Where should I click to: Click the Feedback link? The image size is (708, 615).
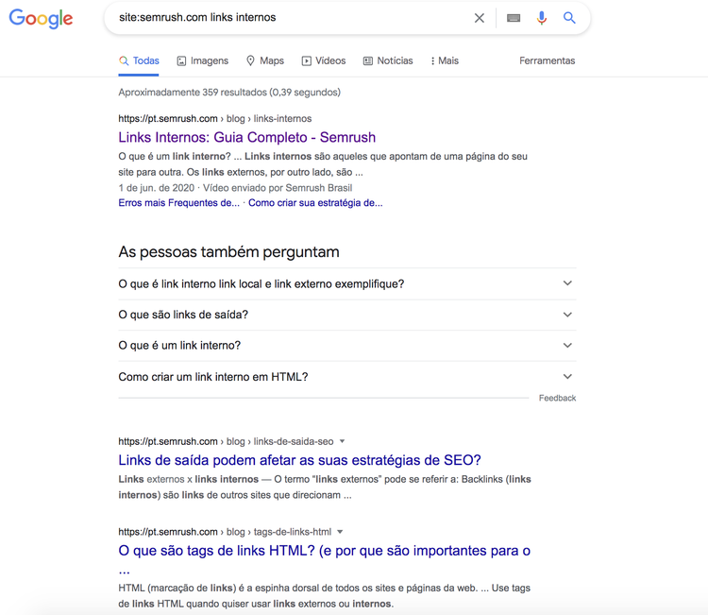coord(557,398)
